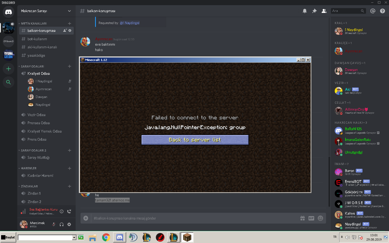The width and height of the screenshot is (389, 243).
Task: Switch to Minecraft from the taskbar
Action: pyautogui.click(x=187, y=237)
